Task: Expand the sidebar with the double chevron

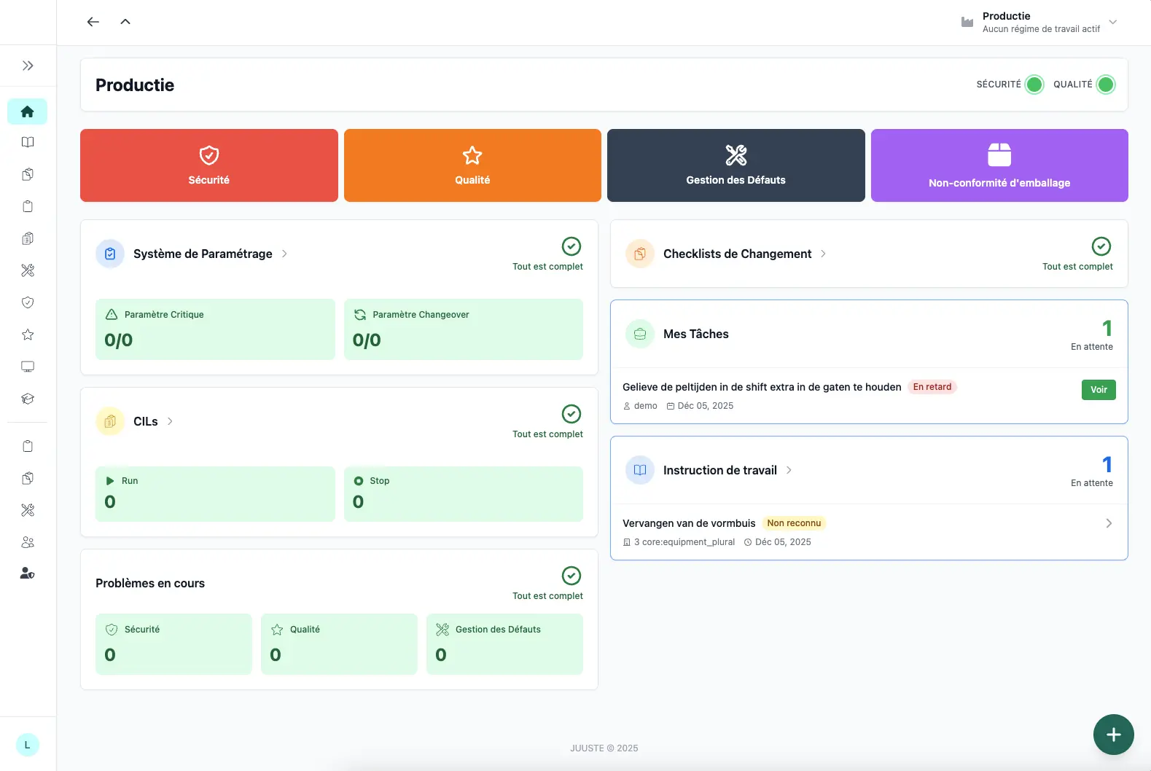Action: click(x=28, y=66)
